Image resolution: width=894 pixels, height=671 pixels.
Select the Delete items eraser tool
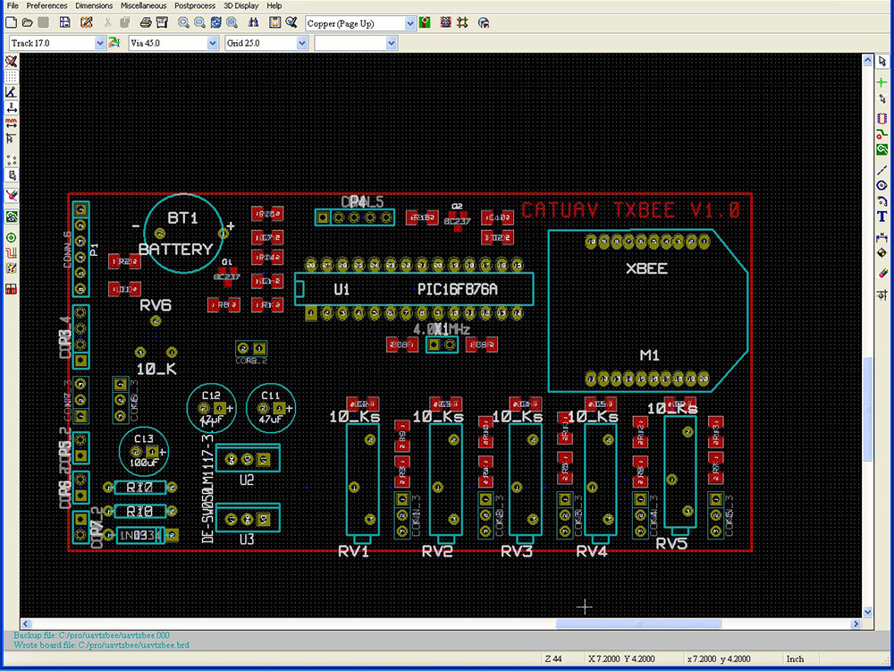click(882, 273)
